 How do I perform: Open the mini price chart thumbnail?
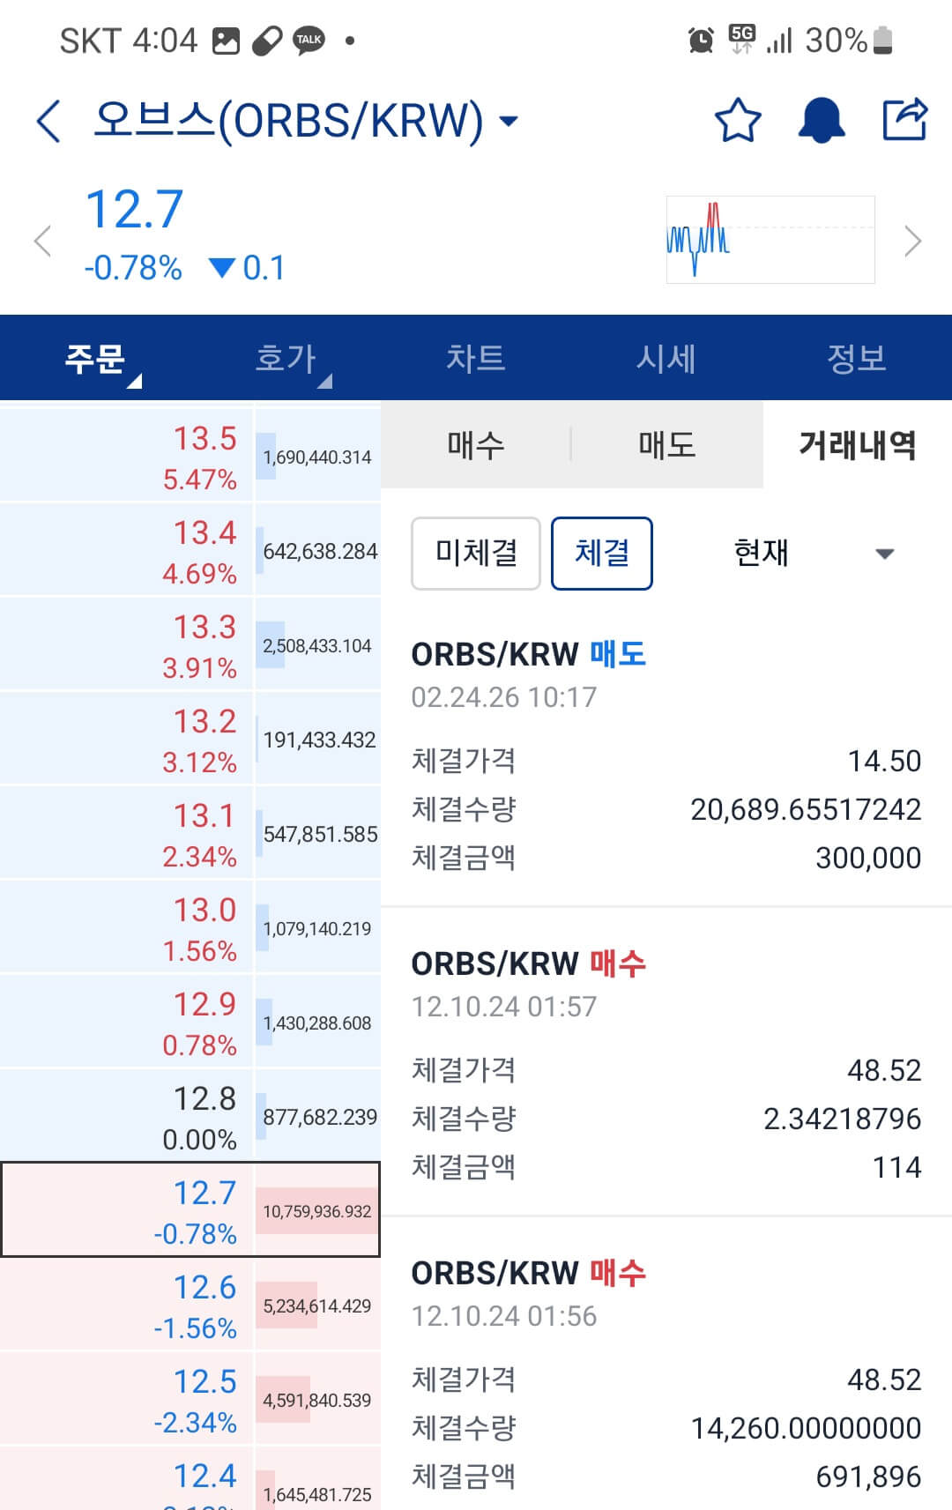pos(770,240)
